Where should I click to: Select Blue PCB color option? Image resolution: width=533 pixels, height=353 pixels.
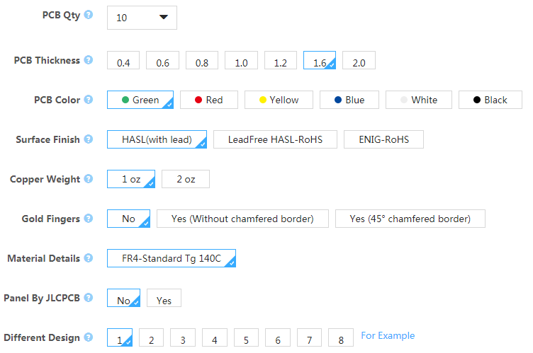(349, 100)
